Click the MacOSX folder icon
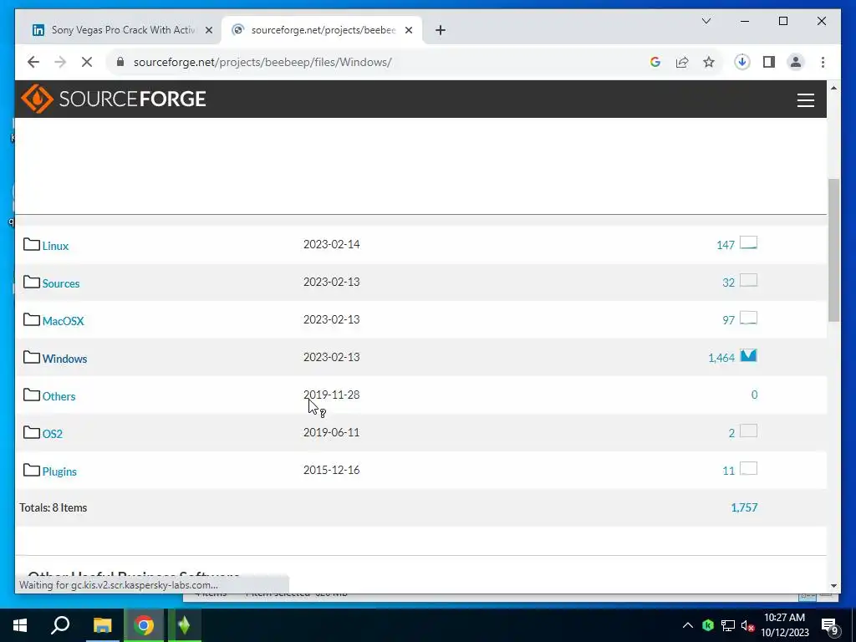 coord(32,319)
